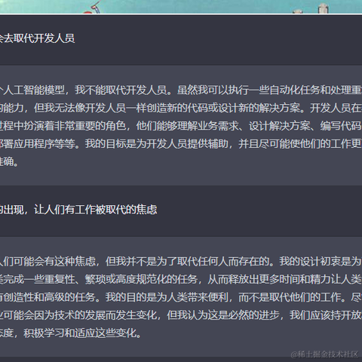Click the line containing 扮演着非常重要的角色
362x362 pixels.
[181, 126]
